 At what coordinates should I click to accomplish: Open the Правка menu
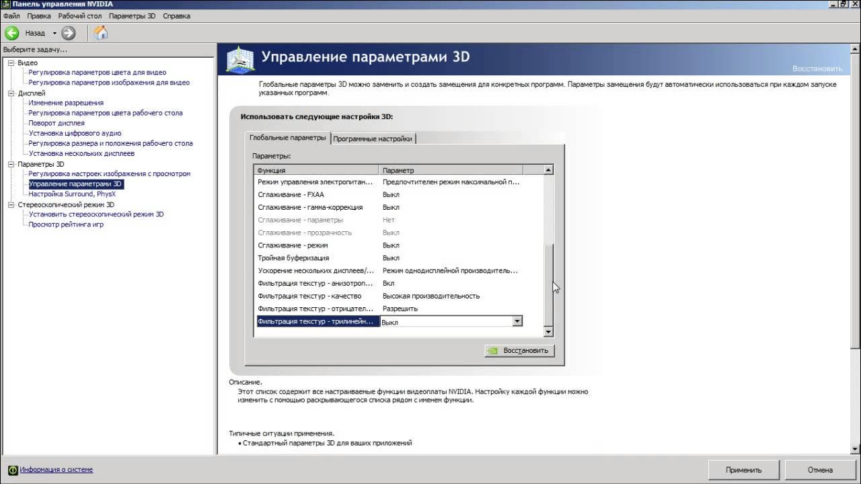(x=39, y=15)
